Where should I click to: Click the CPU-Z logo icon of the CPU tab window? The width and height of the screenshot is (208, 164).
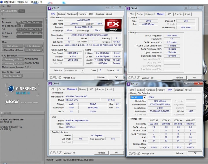50,8
